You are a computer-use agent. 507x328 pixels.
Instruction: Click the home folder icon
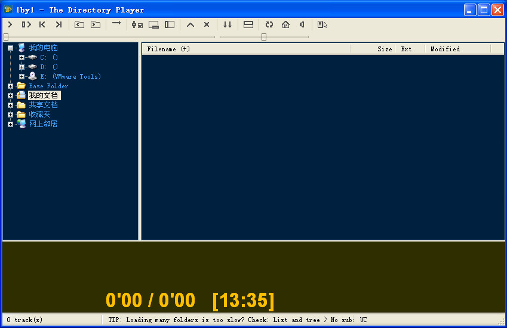click(285, 24)
